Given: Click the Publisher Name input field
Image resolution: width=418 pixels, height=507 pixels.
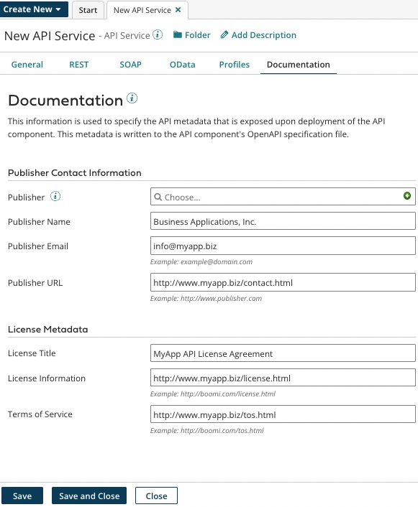Looking at the screenshot, I should [283, 221].
